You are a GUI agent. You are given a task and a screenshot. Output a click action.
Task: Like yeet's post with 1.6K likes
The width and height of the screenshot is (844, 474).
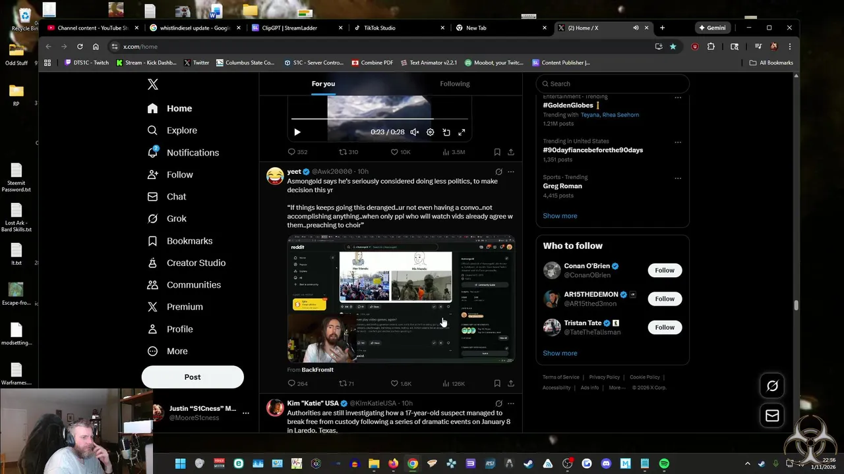(x=400, y=383)
